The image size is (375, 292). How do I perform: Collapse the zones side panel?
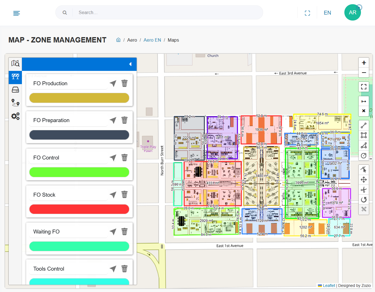point(130,64)
